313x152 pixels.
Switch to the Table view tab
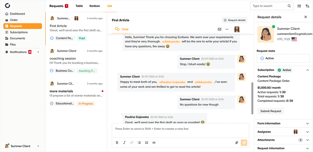(79, 6)
